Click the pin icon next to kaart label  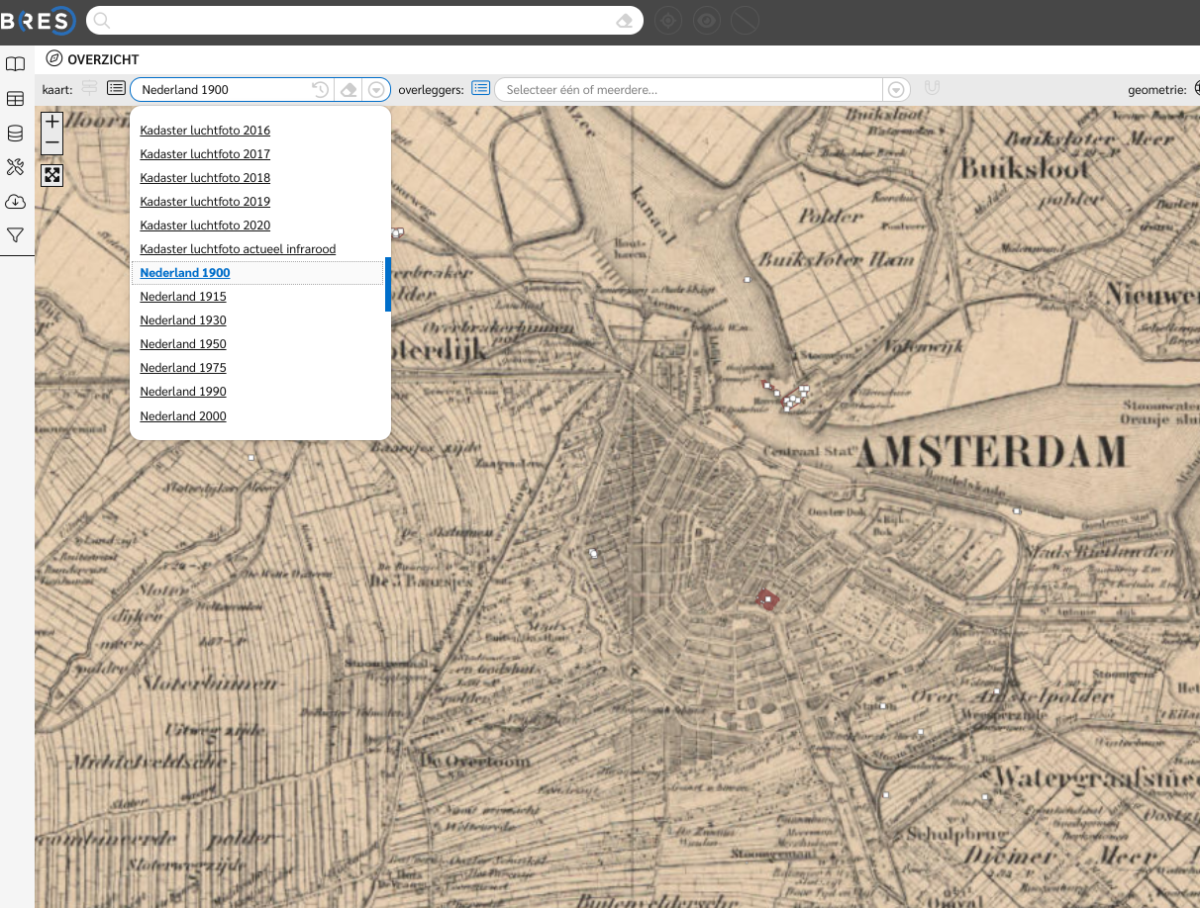(89, 89)
